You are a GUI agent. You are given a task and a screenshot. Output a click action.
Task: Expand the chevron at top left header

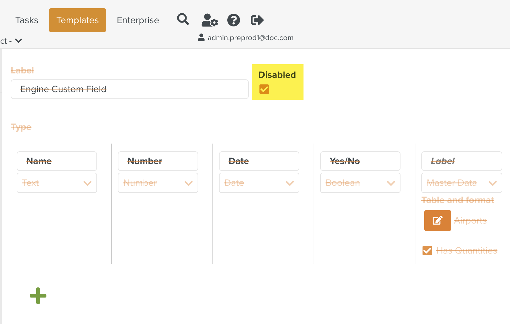[18, 41]
